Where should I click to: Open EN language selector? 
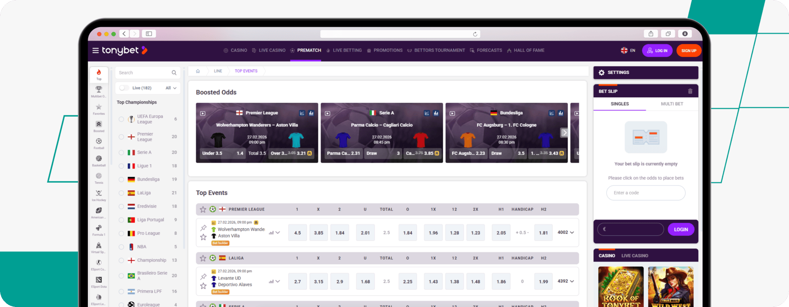pyautogui.click(x=628, y=51)
